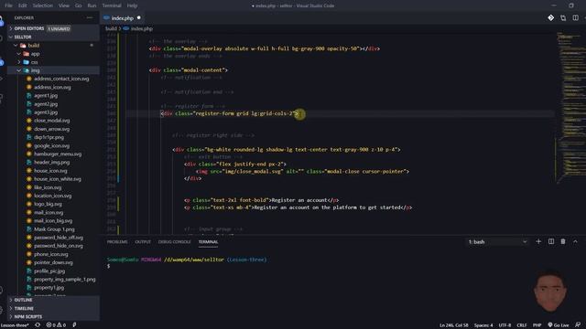The height and width of the screenshot is (329, 586).
Task: Select the index.php editor tab
Action: (x=123, y=18)
